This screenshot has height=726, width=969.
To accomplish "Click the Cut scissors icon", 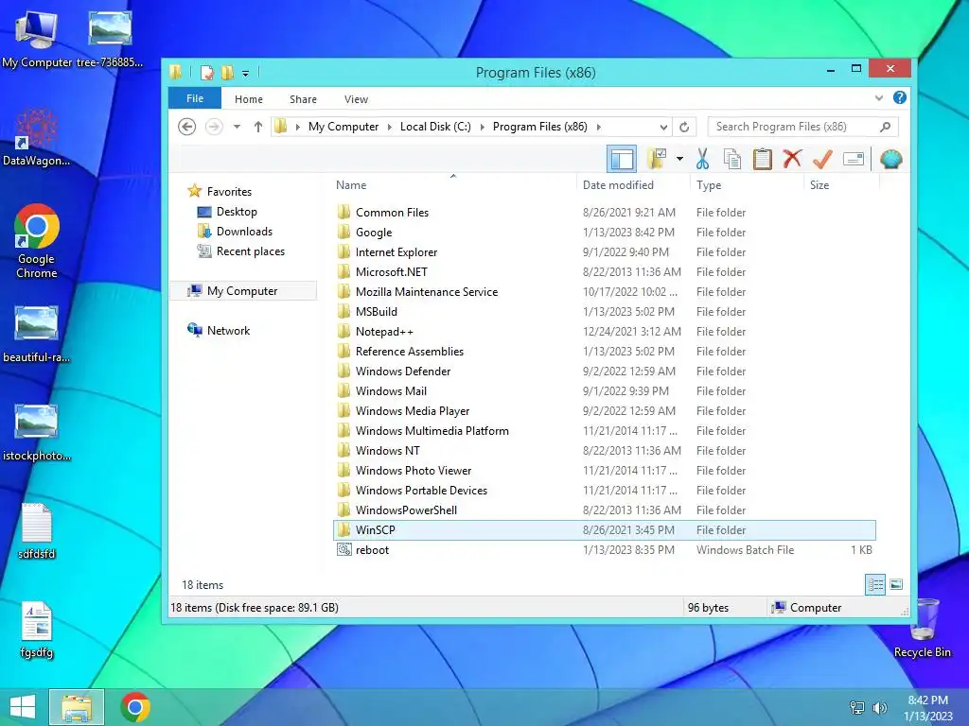I will point(703,159).
